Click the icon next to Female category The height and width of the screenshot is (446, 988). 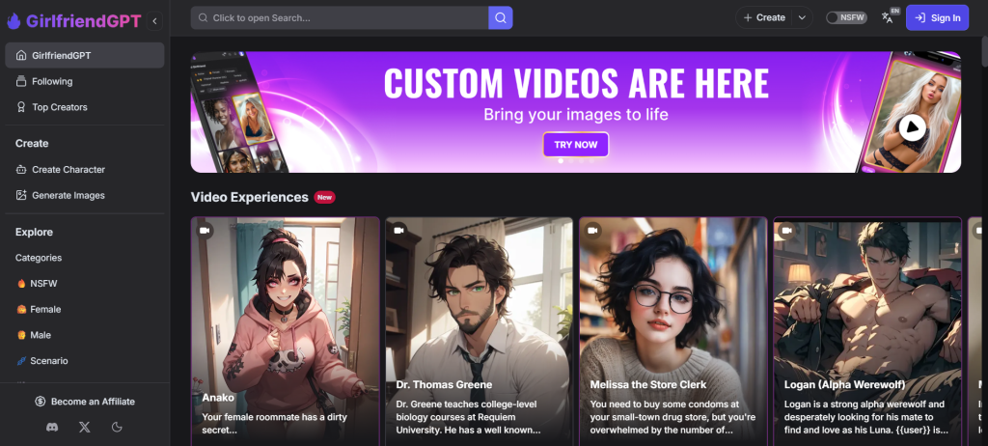(x=21, y=310)
